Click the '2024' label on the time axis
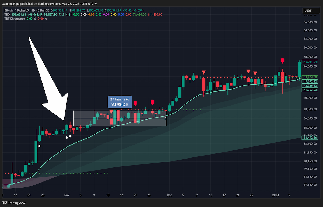The width and height of the screenshot is (323, 207). tap(276, 195)
